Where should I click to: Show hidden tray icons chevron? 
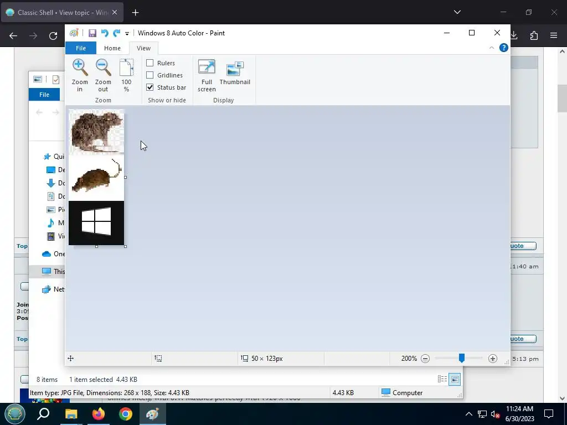click(468, 414)
